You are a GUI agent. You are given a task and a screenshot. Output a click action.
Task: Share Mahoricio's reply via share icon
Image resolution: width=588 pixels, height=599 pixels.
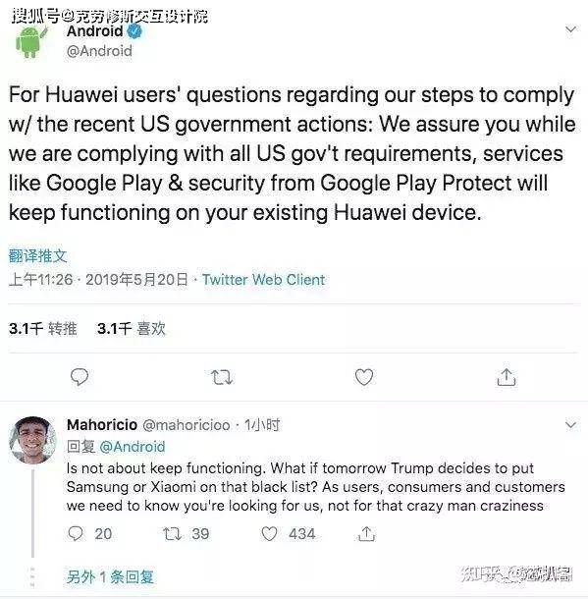pyautogui.click(x=366, y=533)
